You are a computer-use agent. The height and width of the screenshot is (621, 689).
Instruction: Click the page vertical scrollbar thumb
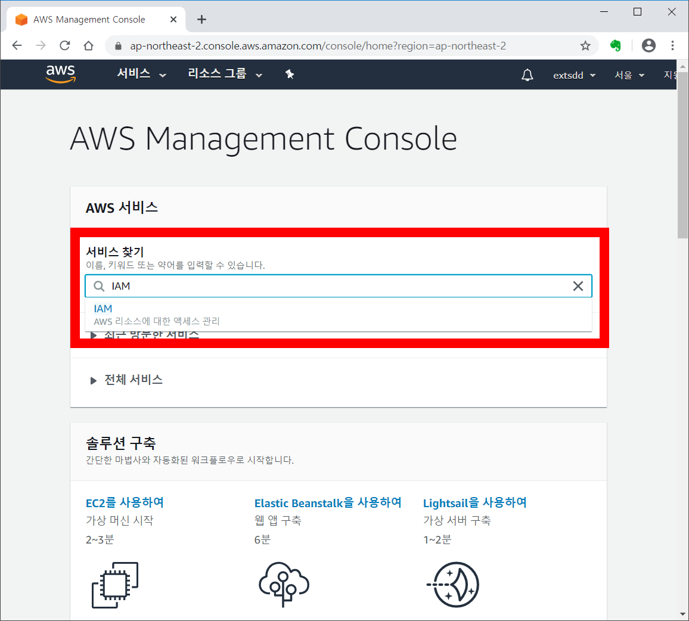(x=682, y=155)
